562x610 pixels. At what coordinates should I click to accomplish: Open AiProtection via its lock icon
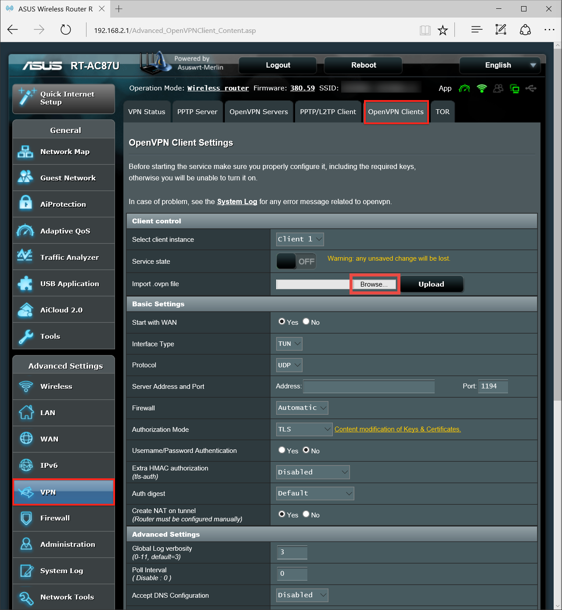pos(25,204)
